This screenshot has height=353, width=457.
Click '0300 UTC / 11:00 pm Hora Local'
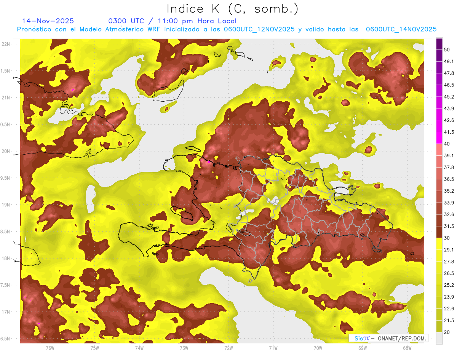click(x=173, y=21)
